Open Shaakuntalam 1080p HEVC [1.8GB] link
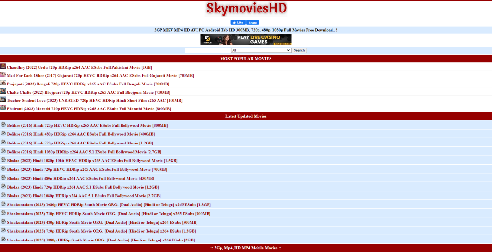Image resolution: width=492 pixels, height=252 pixels. [109, 204]
